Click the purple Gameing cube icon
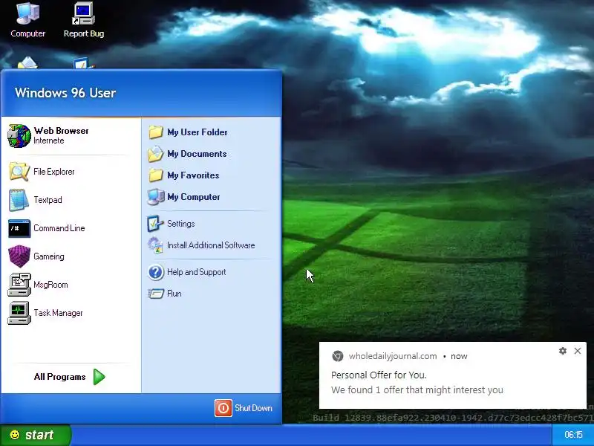This screenshot has width=594, height=446. coord(19,256)
